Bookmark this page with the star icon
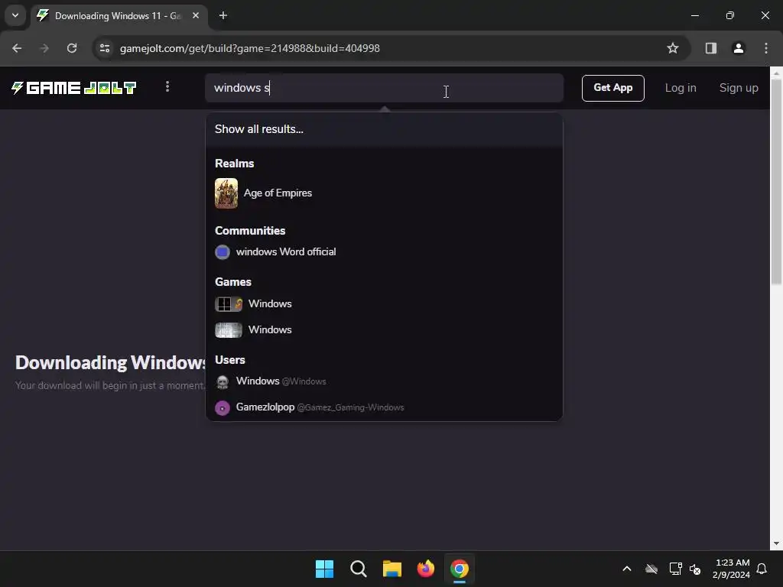 [673, 48]
